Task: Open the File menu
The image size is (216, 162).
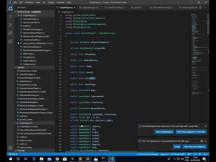Action: [15, 2]
